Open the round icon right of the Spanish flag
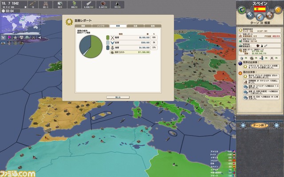The width and height of the screenshot is (284, 177). (269, 15)
